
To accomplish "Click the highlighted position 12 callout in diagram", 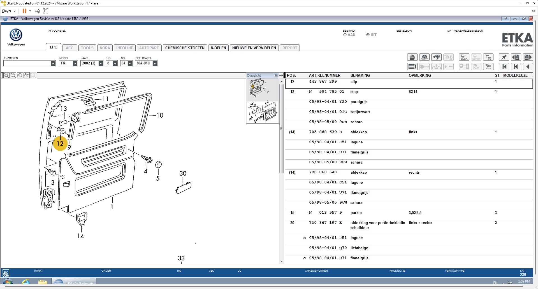I will (x=60, y=143).
